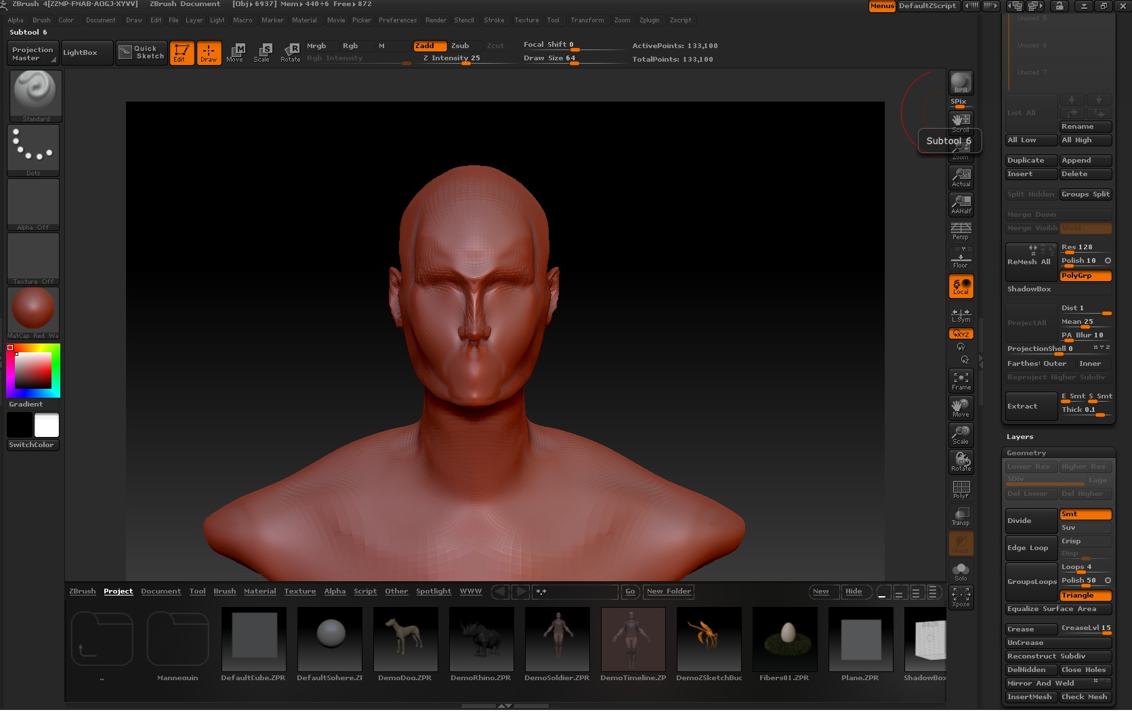The height and width of the screenshot is (712, 1132).
Task: Expand the Layers section
Action: click(1020, 437)
